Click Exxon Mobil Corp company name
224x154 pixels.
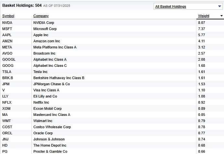(47, 108)
